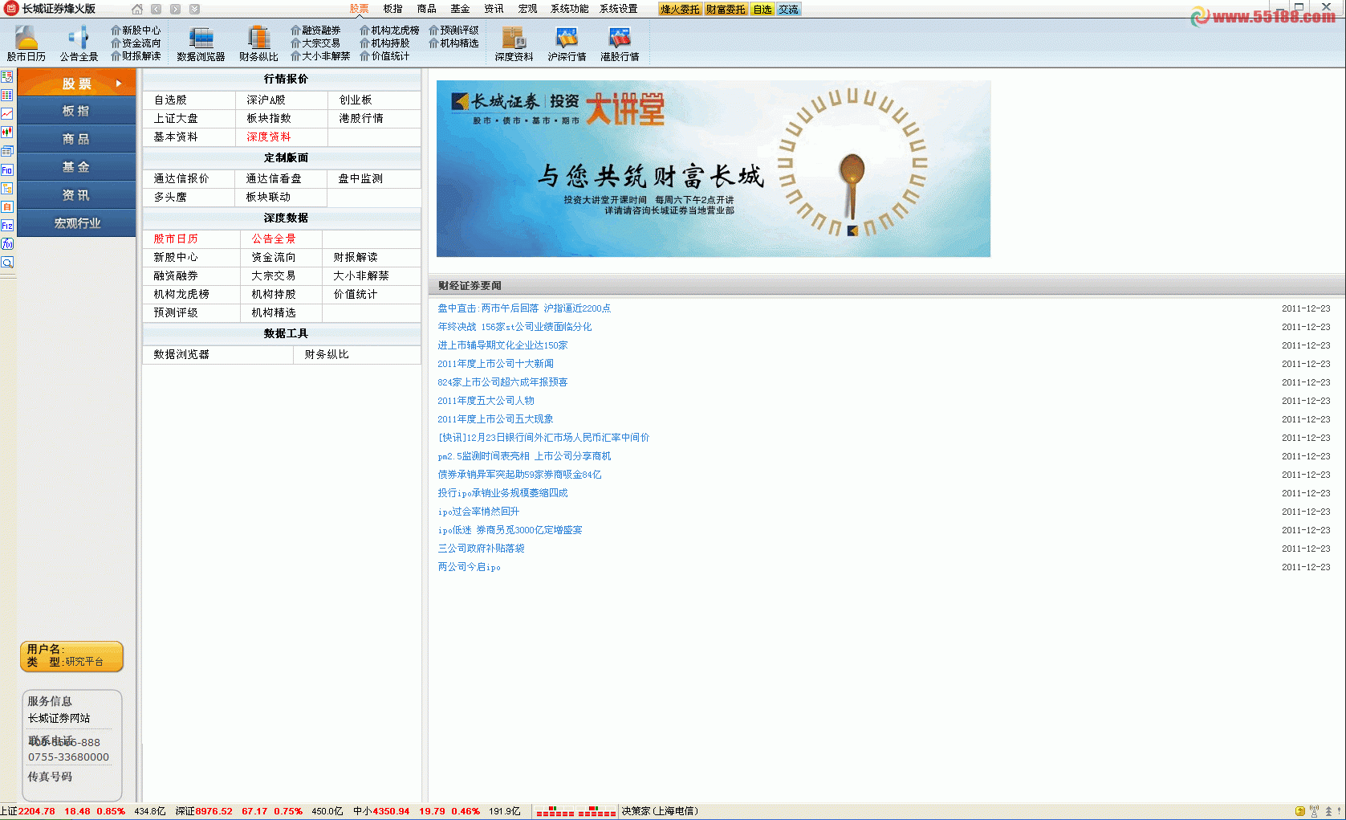This screenshot has height=820, width=1346.
Task: Click the double up-arrow status bar icon
Action: 1328,811
